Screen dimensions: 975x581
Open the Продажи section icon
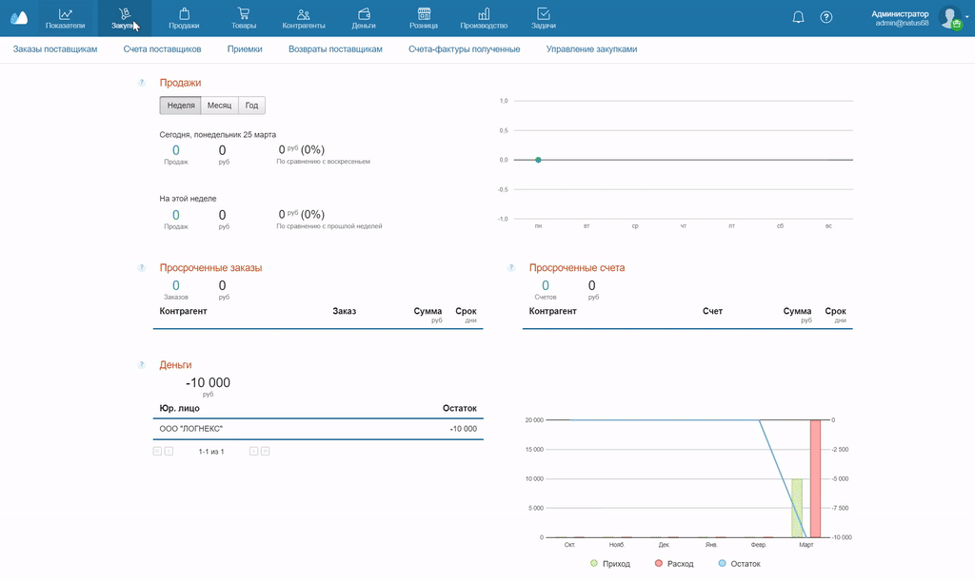(x=184, y=15)
